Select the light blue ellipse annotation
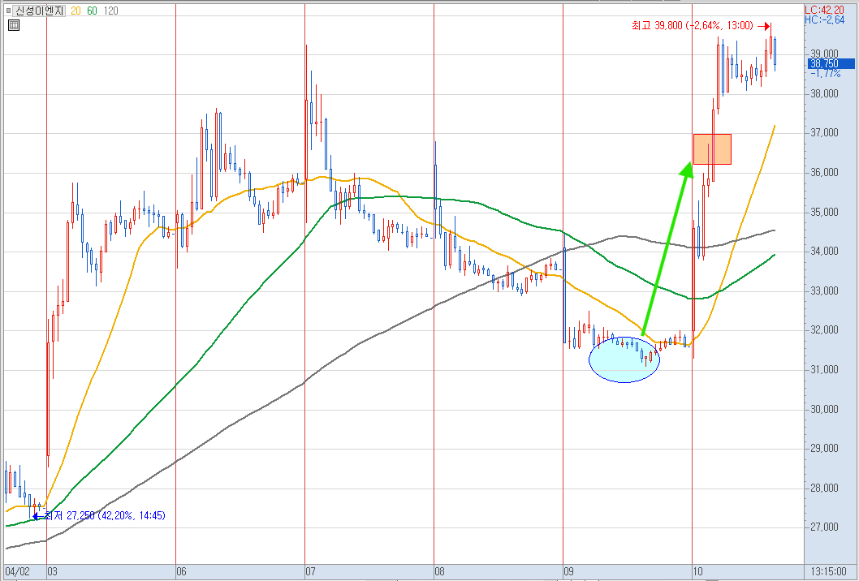Viewport: 859px width, 581px height. [624, 359]
